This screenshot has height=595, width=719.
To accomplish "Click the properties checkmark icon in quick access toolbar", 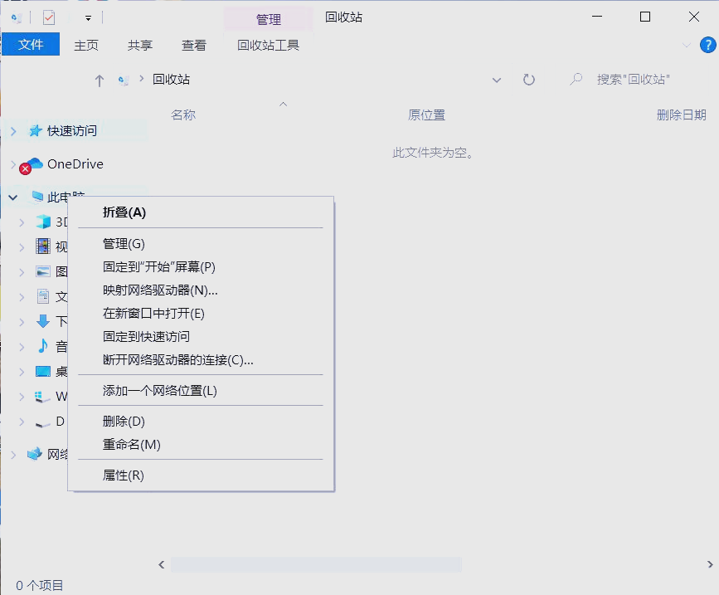I will point(49,18).
